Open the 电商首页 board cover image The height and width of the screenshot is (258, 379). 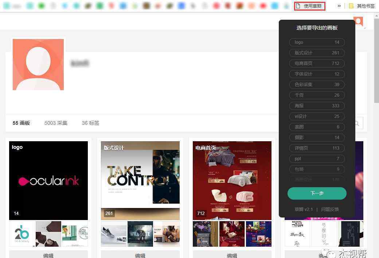[x=232, y=181]
